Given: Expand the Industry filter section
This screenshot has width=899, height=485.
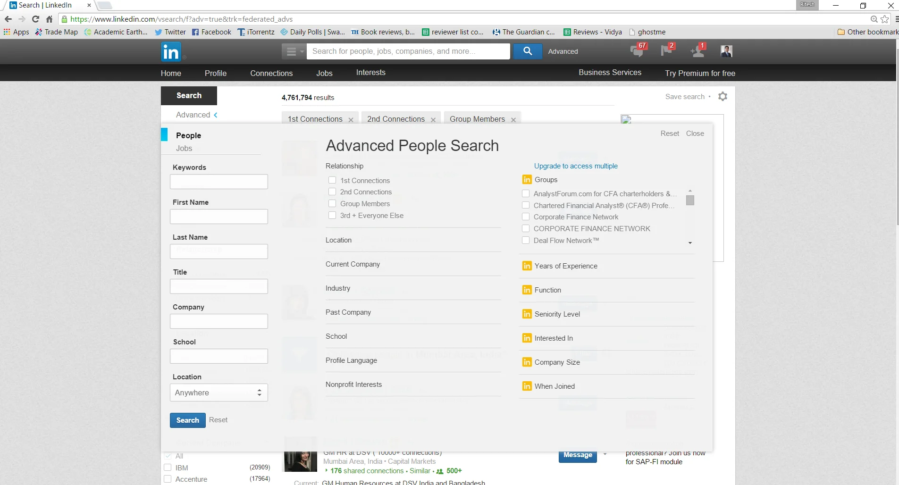Looking at the screenshot, I should [338, 288].
